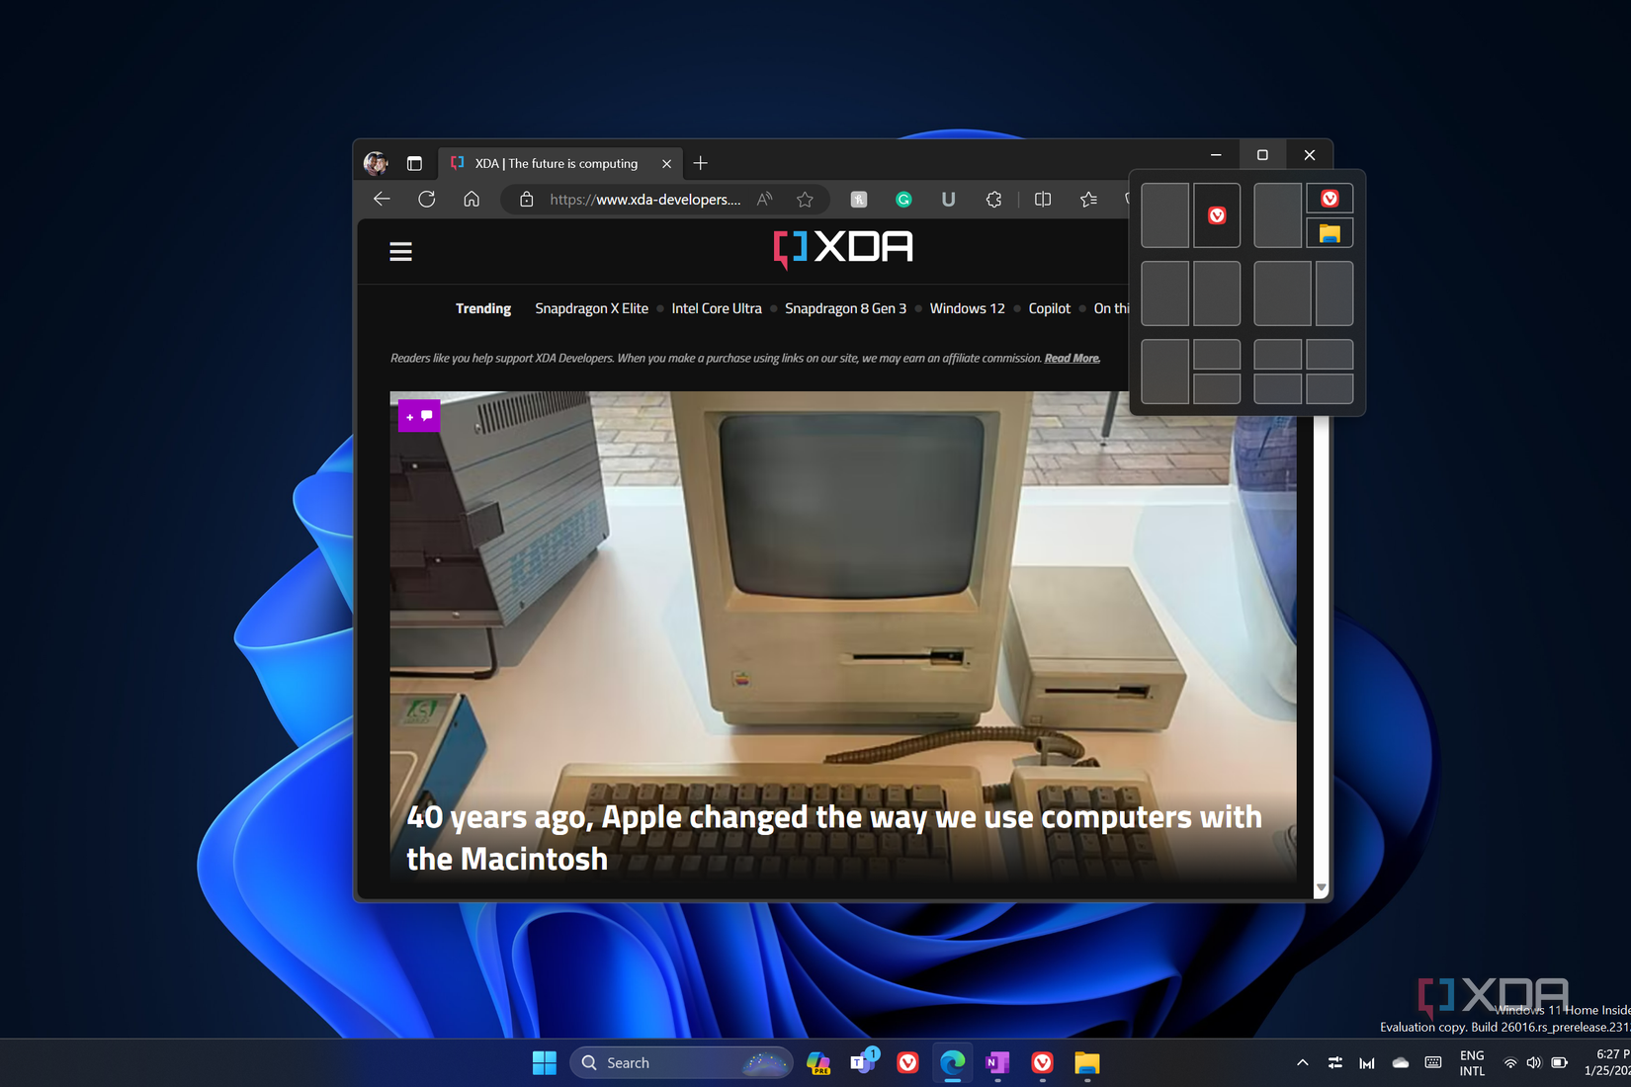Open the browser profile menu
The image size is (1631, 1087).
[375, 162]
